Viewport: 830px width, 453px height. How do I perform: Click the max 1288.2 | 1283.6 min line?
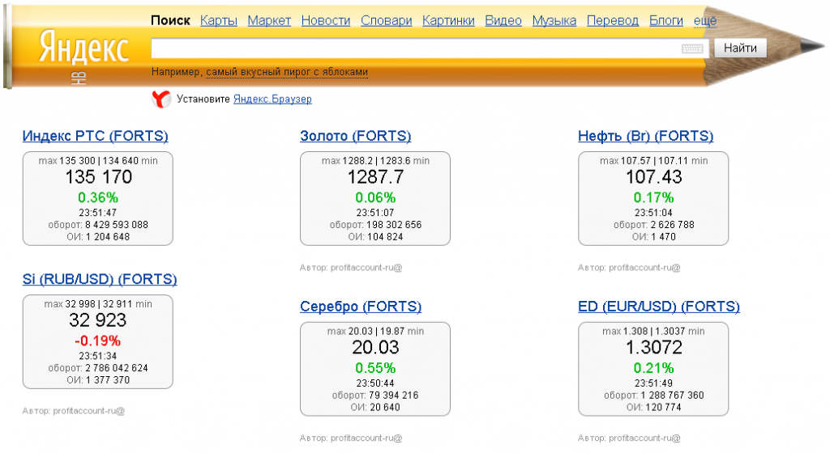pyautogui.click(x=375, y=161)
